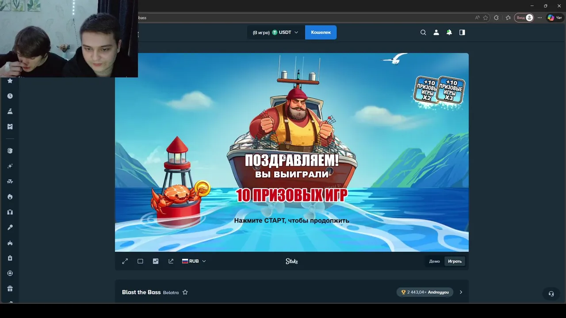This screenshot has width=566, height=318.
Task: Switch game to Демо mode
Action: [x=435, y=261]
